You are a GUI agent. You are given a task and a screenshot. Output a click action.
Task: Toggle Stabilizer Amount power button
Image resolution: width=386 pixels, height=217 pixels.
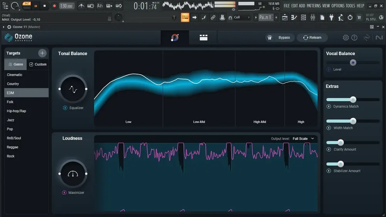pyautogui.click(x=328, y=171)
